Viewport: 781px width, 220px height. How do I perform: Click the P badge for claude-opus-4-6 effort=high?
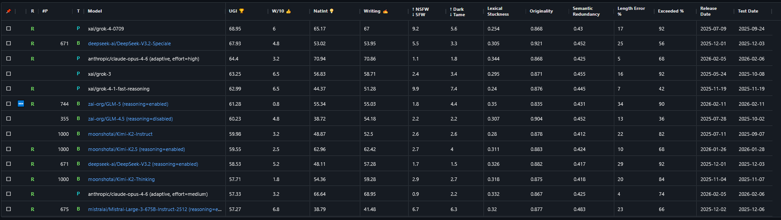(78, 59)
